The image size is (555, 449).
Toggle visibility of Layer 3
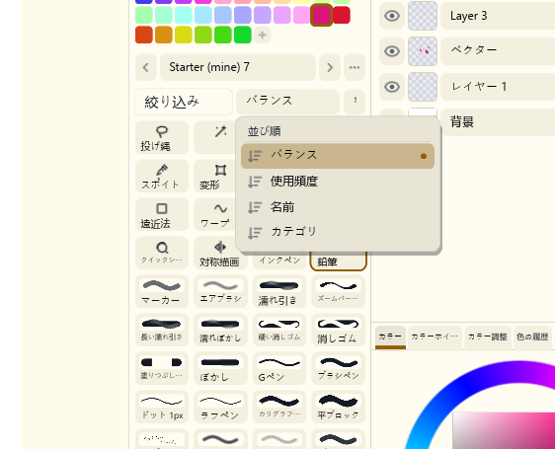tap(392, 16)
